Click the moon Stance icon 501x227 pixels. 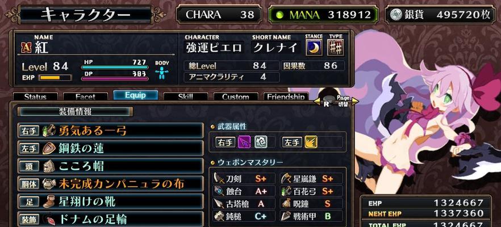click(314, 48)
